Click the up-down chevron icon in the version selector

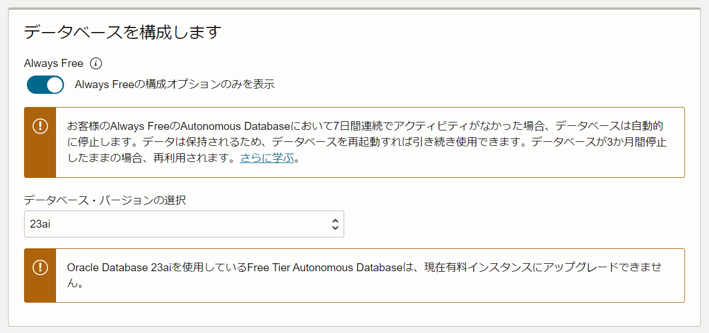pos(335,224)
